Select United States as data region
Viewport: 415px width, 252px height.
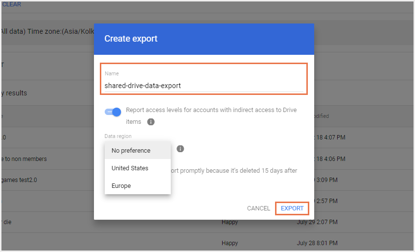pos(138,168)
